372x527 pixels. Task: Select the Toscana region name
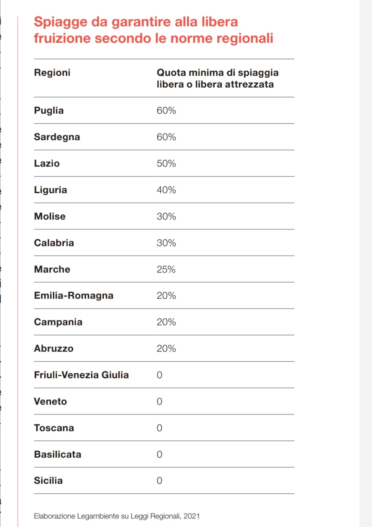[x=54, y=428]
